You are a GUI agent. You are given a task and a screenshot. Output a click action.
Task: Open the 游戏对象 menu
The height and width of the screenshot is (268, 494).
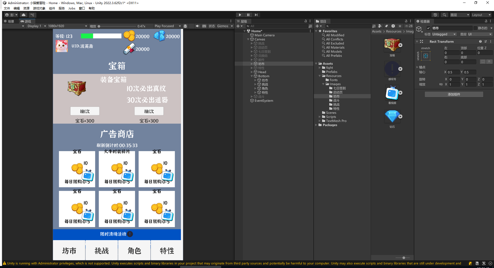click(x=39, y=8)
